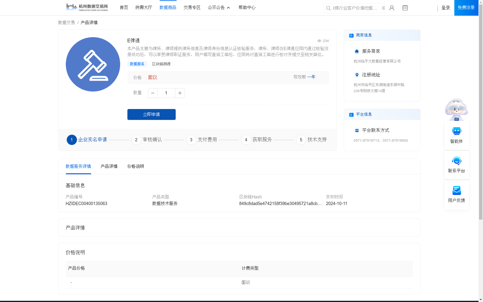Switch to 数据服务详情 tab
Viewport: 483px width, 302px height.
tap(78, 166)
